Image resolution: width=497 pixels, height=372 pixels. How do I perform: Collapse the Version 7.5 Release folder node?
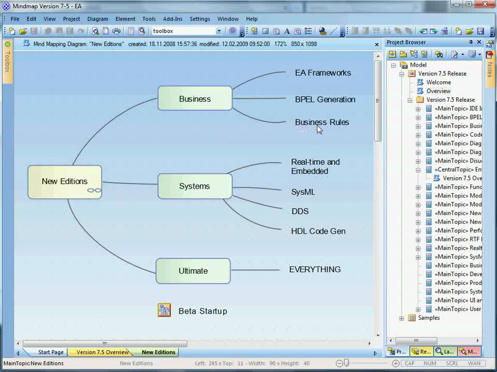point(410,100)
